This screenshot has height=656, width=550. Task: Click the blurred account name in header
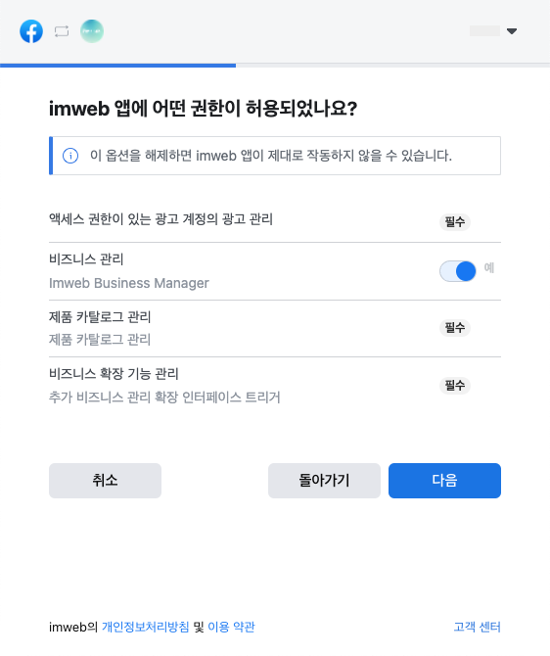click(484, 31)
